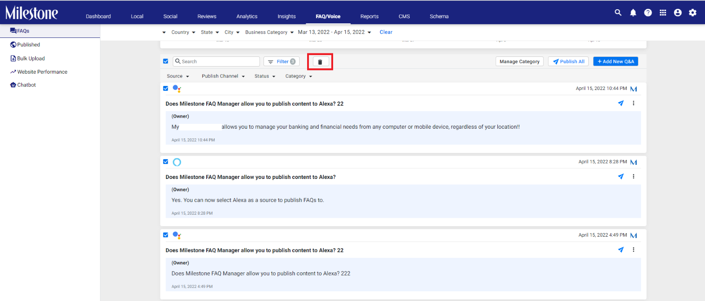Focus the FAQ Search field
This screenshot has height=301, width=705.
216,62
